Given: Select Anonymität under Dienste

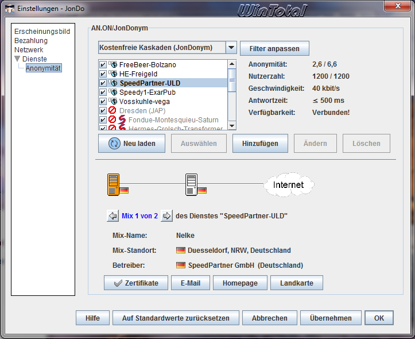Looking at the screenshot, I should tap(44, 68).
